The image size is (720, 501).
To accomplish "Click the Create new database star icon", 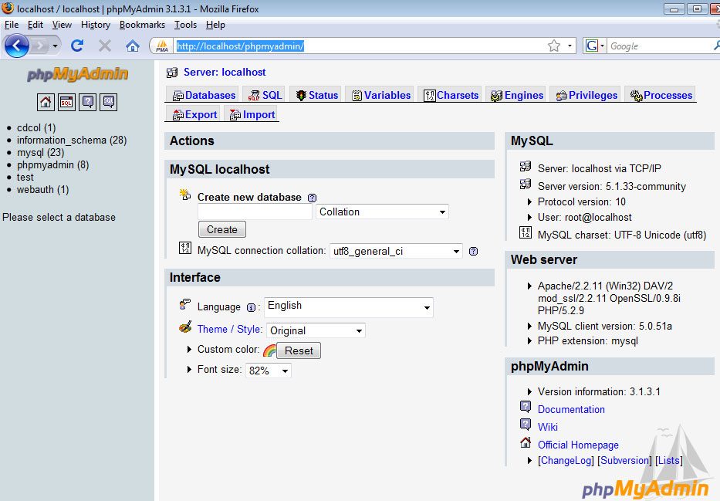I will 184,195.
